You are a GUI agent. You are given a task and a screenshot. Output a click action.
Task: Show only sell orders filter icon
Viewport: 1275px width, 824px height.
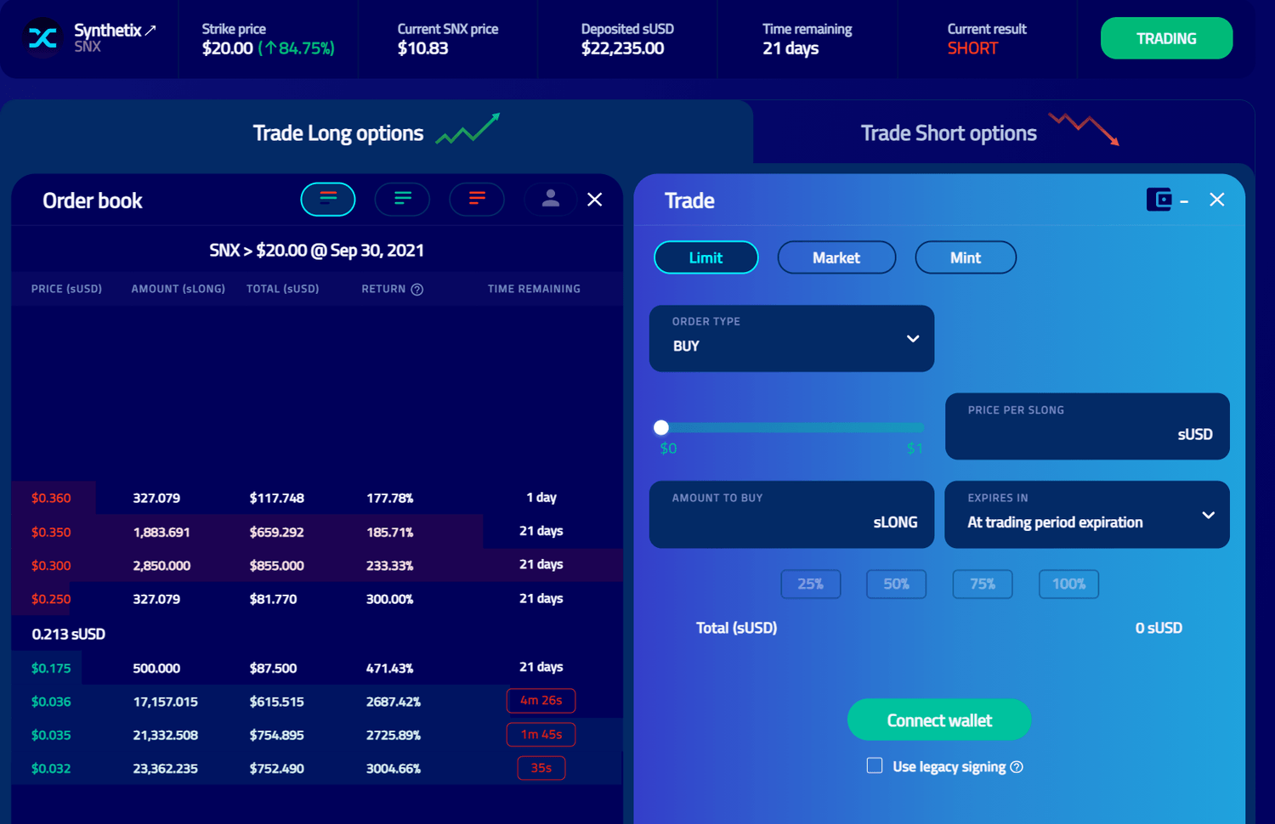(477, 200)
